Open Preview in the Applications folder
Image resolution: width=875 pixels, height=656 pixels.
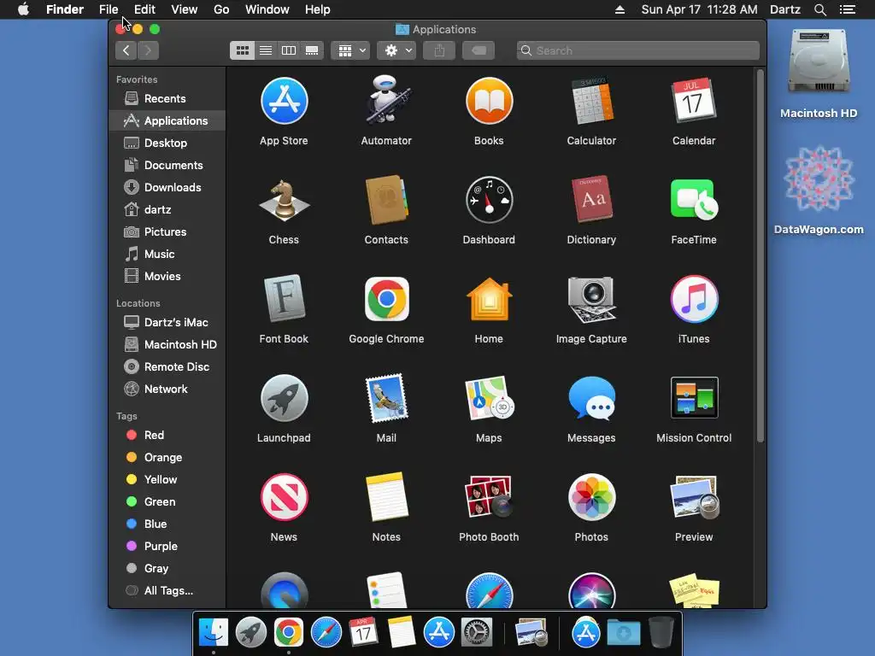[694, 496]
